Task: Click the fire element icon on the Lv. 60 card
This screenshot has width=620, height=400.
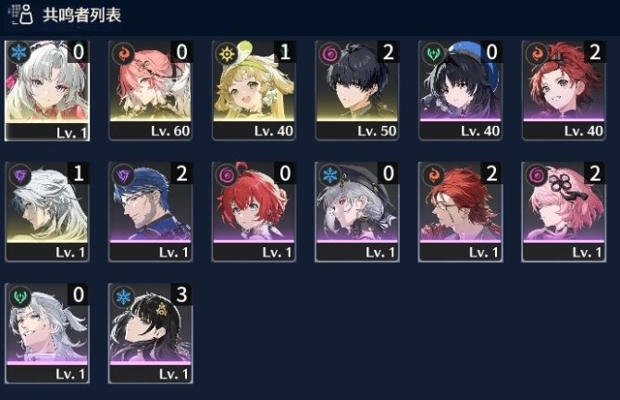Action: 122,53
